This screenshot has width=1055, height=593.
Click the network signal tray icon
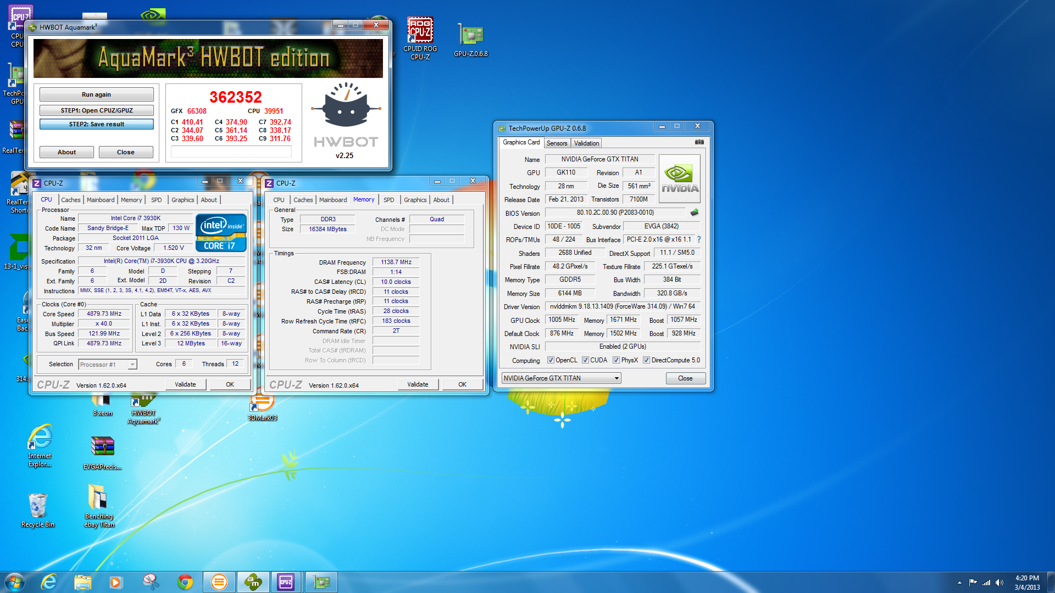986,583
